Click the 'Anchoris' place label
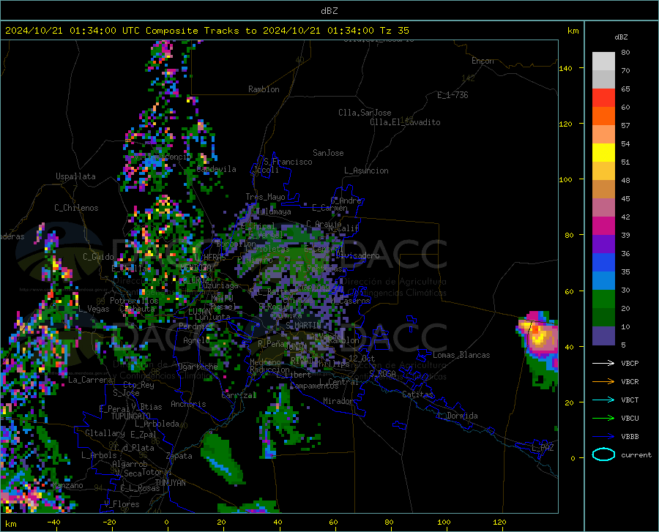The width and height of the screenshot is (659, 532). pyautogui.click(x=188, y=405)
